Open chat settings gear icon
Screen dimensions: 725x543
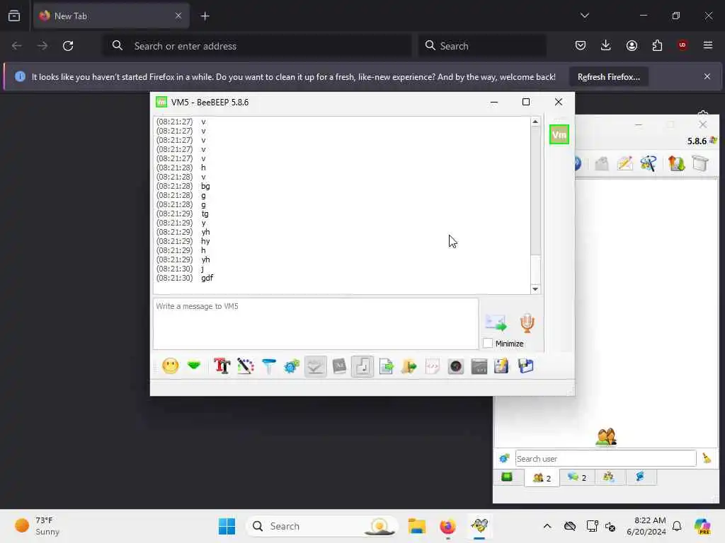(x=292, y=367)
